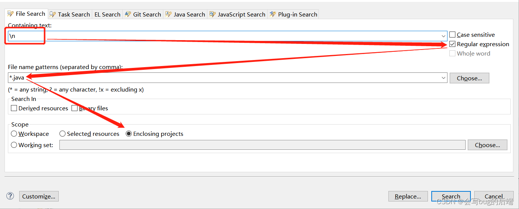
Task: Uncheck the Regular expression checkbox
Action: [452, 44]
